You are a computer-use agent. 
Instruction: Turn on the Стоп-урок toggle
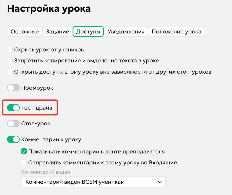13,123
